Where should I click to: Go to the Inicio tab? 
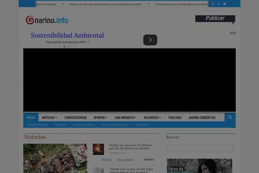(31, 117)
